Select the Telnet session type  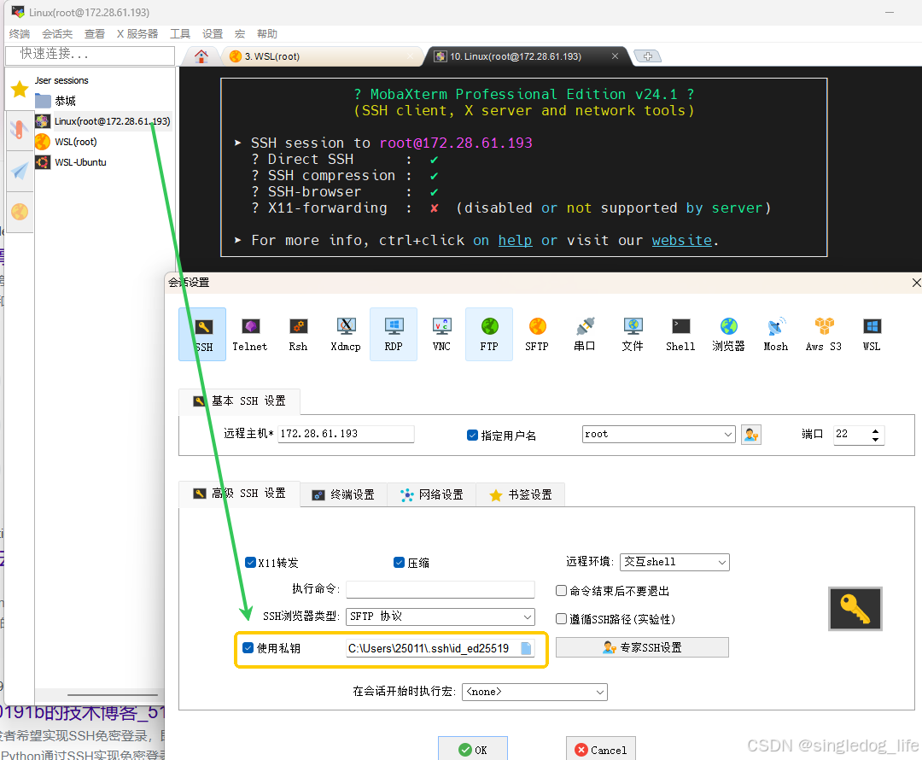click(250, 334)
